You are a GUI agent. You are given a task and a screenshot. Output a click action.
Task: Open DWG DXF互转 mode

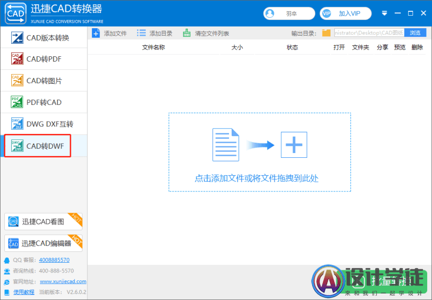pyautogui.click(x=44, y=124)
